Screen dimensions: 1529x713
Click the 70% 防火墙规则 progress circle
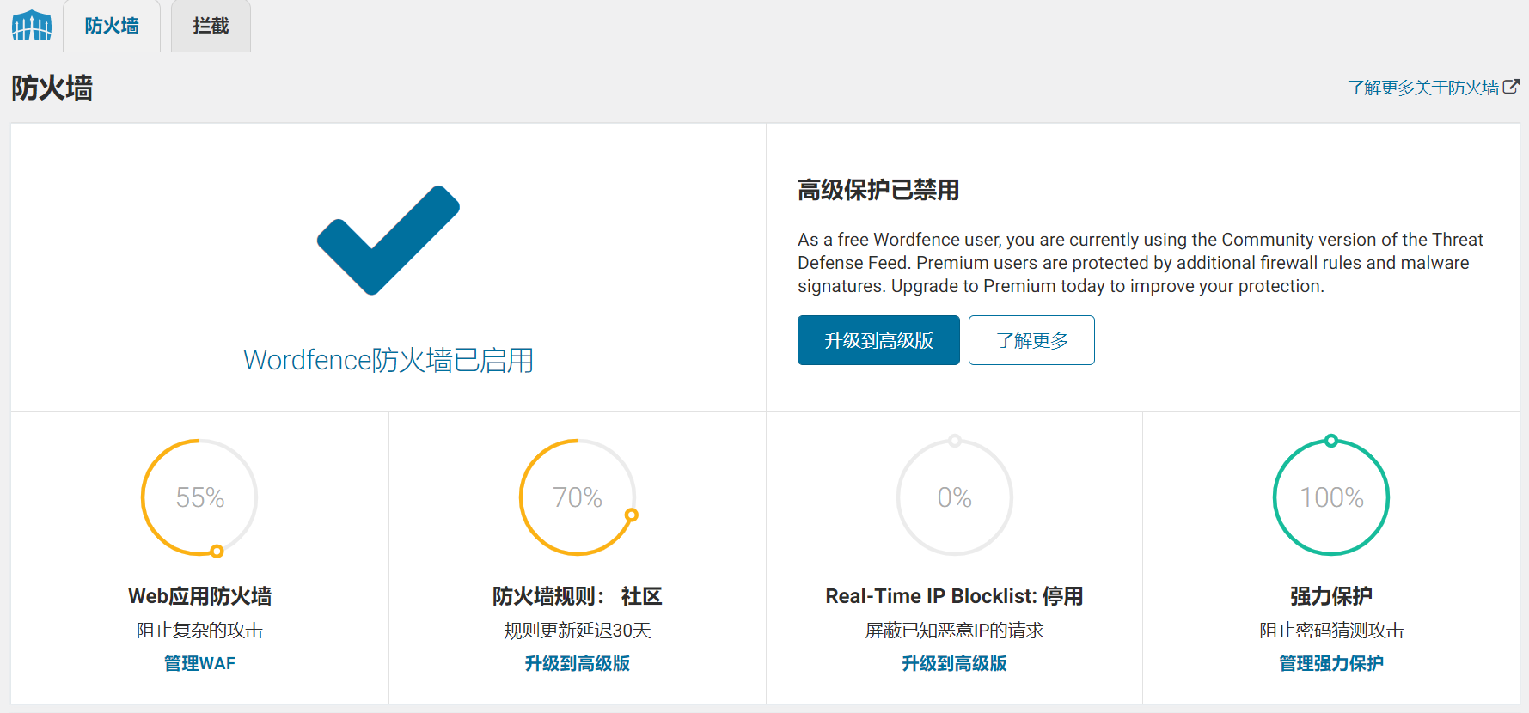578,497
